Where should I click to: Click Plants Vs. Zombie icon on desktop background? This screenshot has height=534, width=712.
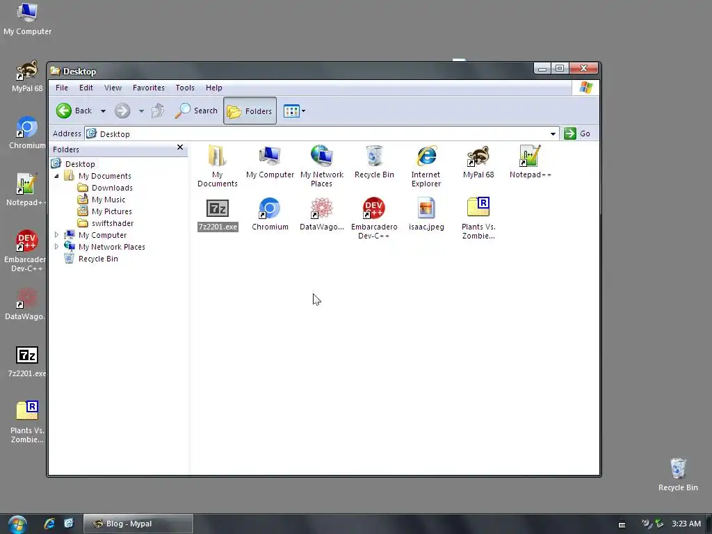click(x=27, y=422)
